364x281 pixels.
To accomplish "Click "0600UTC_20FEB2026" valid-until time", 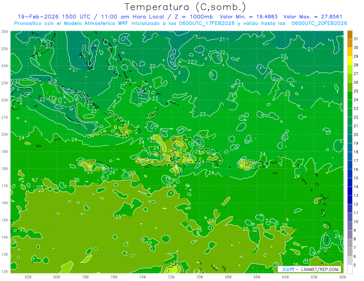I will tap(319, 23).
